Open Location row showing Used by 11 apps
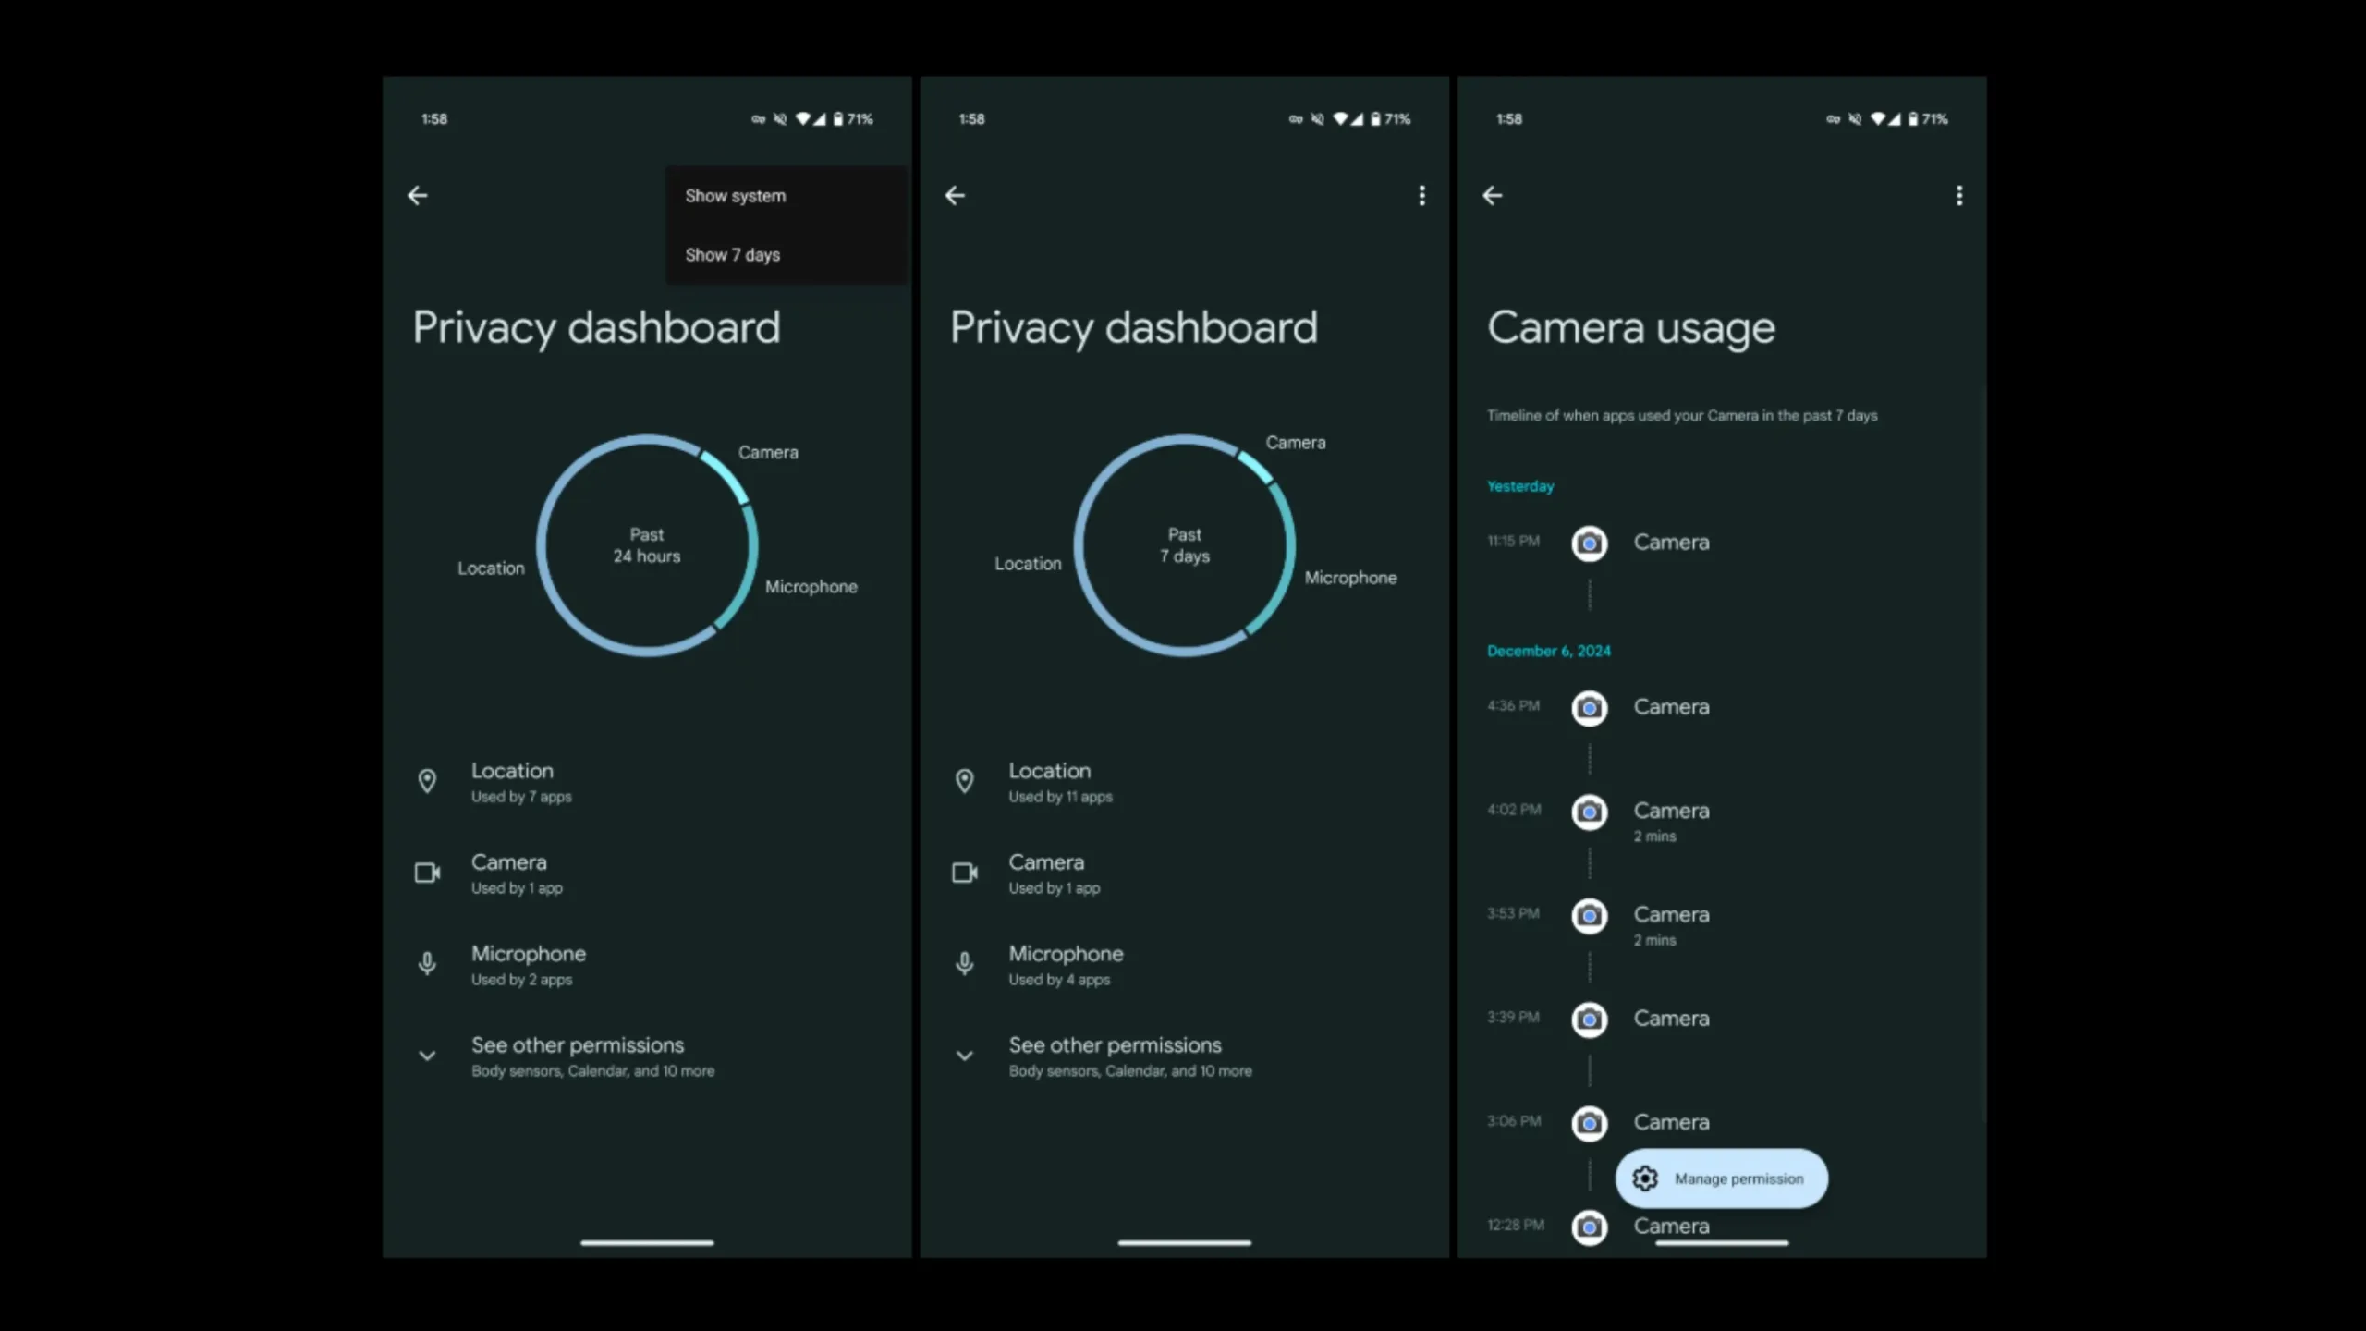Screen dimensions: 2366x1331 click(x=1184, y=781)
